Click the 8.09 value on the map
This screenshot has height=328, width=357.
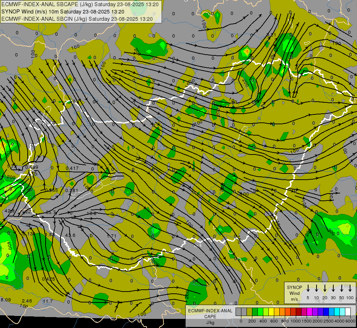[6, 300]
